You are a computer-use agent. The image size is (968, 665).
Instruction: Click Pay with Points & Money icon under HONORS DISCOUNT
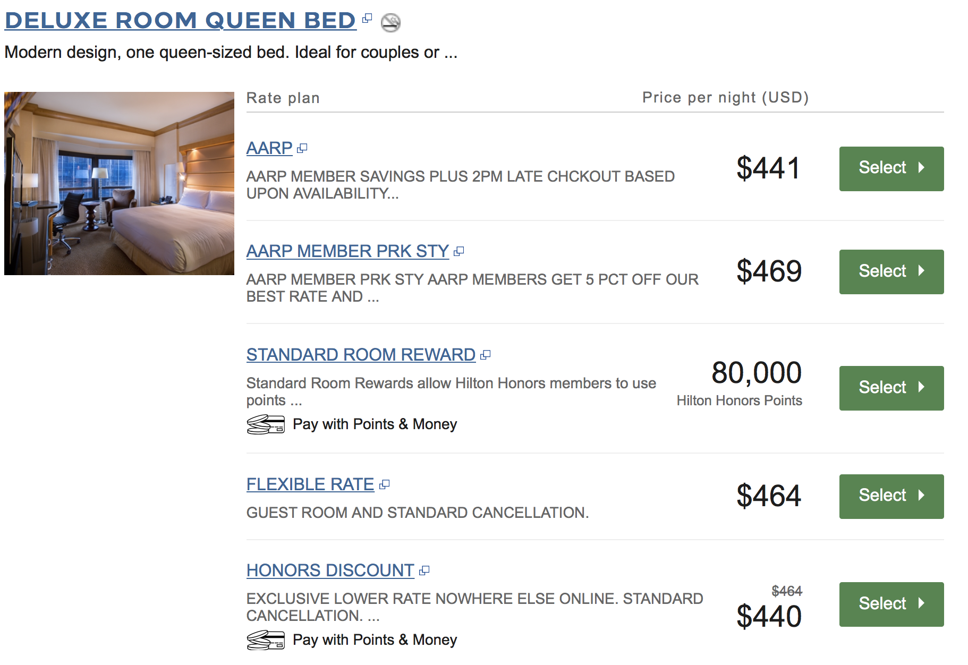266,640
